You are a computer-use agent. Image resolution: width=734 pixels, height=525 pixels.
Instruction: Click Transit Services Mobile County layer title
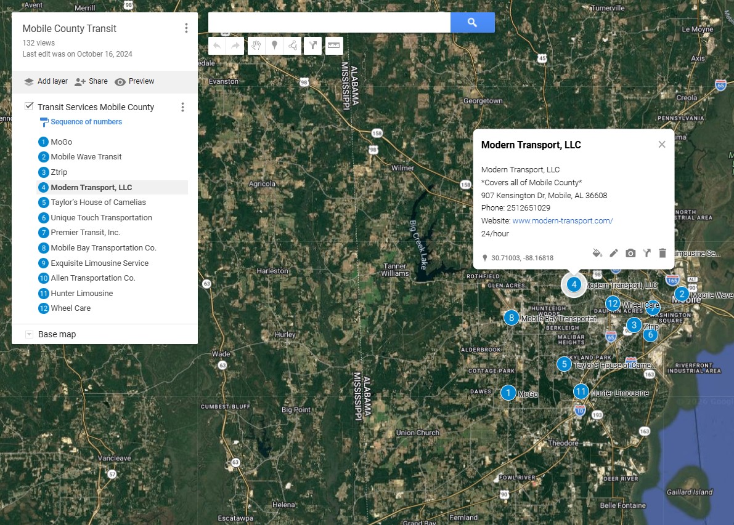pyautogui.click(x=96, y=107)
